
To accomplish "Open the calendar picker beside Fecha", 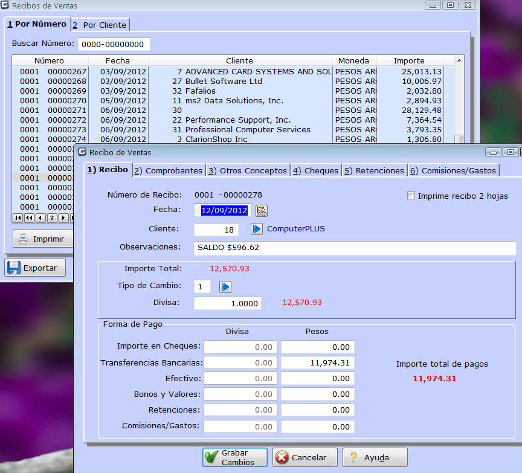I will coord(262,210).
